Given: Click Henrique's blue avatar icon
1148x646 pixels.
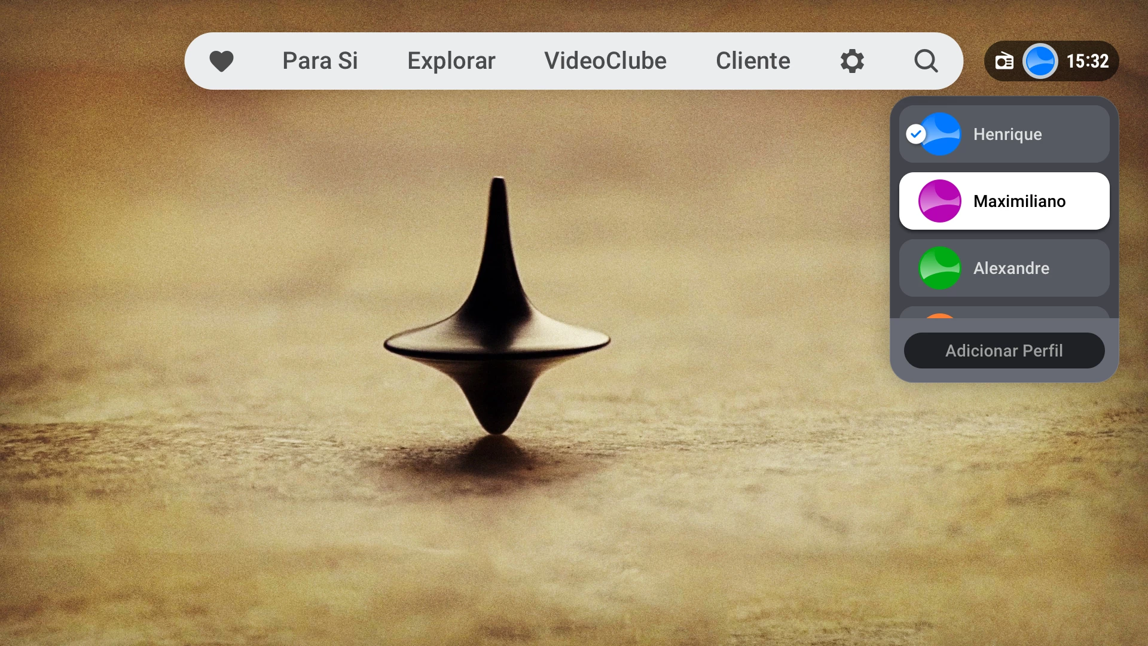Looking at the screenshot, I should (944, 134).
